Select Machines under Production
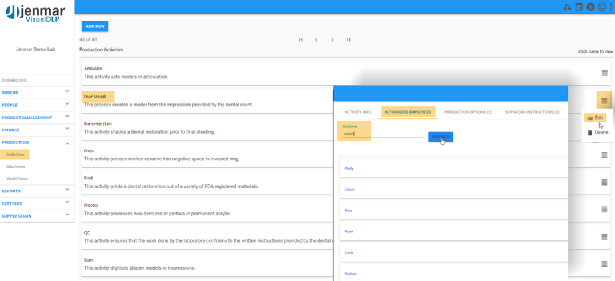The height and width of the screenshot is (281, 615). 15,167
